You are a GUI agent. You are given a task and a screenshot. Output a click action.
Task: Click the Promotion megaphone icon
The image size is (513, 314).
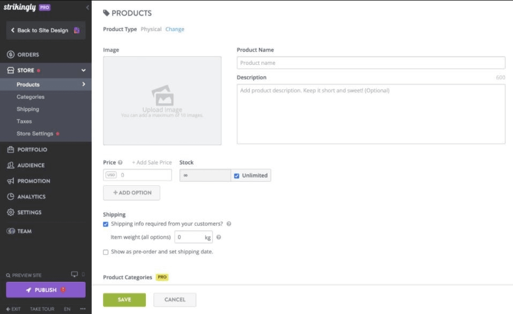coord(10,181)
